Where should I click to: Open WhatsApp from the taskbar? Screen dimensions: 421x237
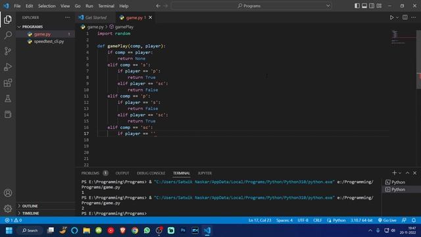click(x=147, y=230)
